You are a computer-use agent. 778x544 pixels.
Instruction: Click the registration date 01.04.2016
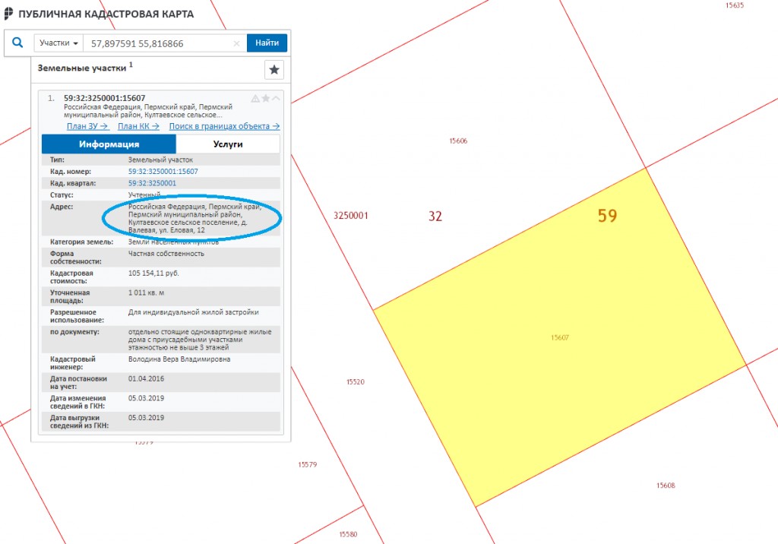point(146,378)
